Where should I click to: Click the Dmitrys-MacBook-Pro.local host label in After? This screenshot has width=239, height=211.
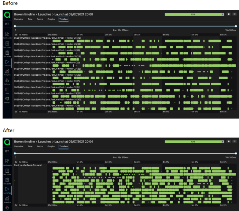pyautogui.click(x=28, y=165)
